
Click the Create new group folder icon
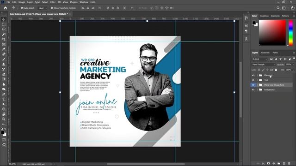pyautogui.click(x=279, y=163)
